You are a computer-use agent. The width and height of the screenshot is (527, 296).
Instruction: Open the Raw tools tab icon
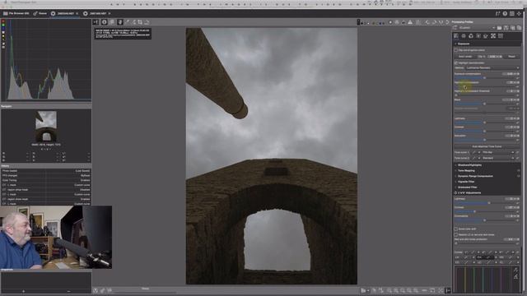[493, 36]
